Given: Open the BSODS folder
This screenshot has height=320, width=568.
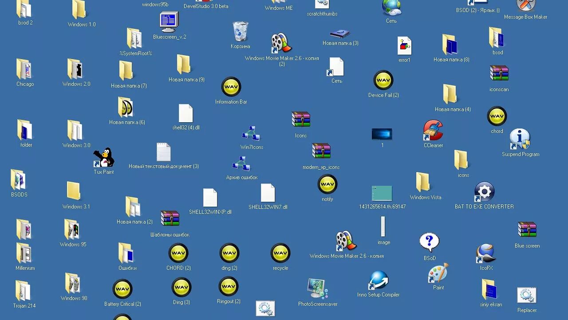Looking at the screenshot, I should (19, 180).
